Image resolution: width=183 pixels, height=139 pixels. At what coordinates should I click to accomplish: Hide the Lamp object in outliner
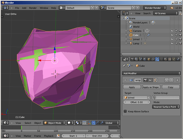(x=172, y=43)
